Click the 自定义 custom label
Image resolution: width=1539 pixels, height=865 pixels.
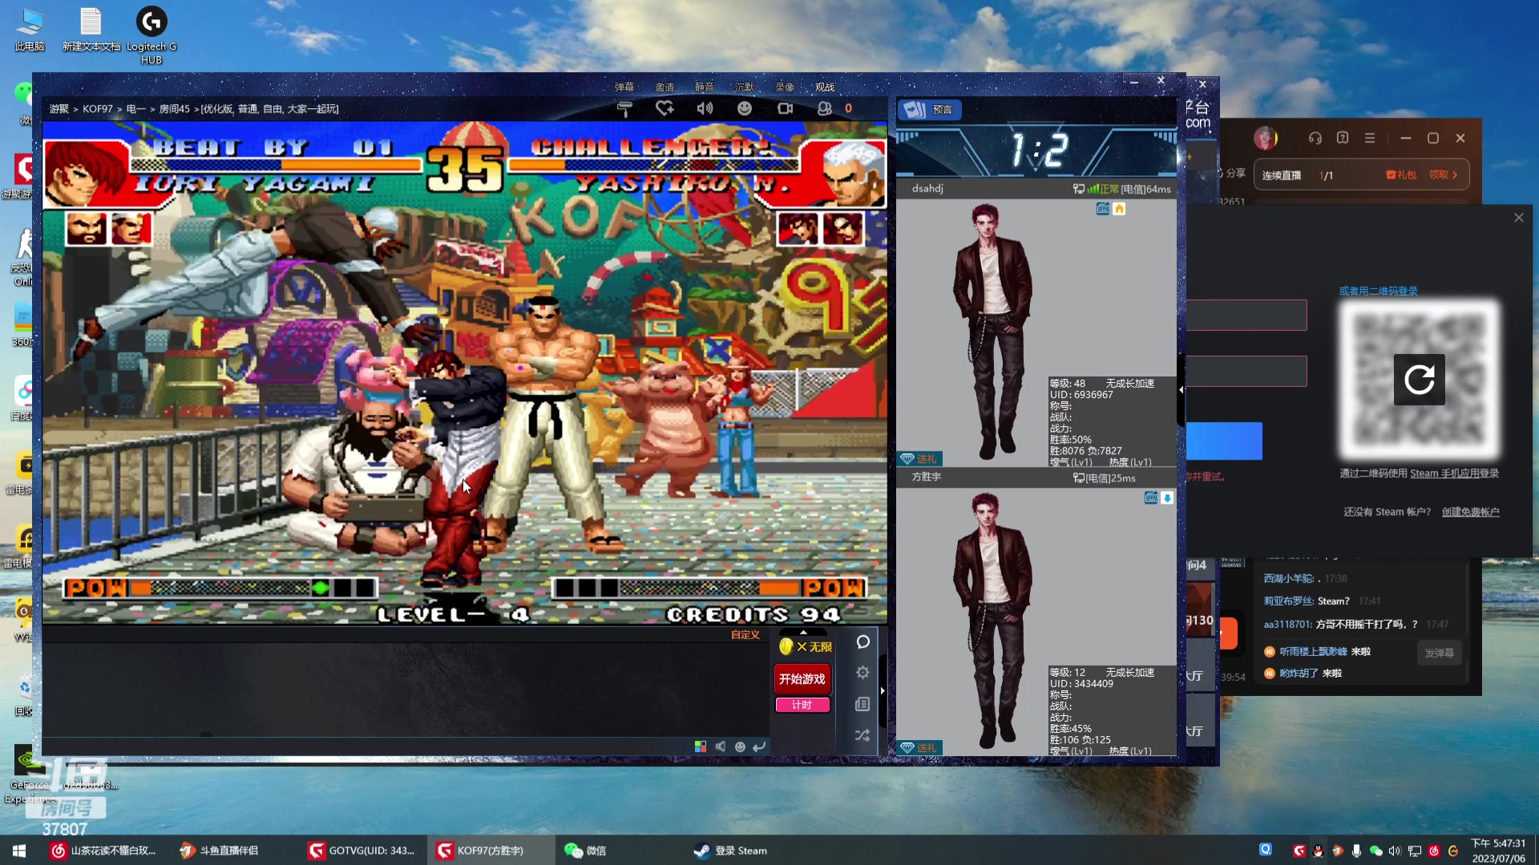tap(745, 635)
